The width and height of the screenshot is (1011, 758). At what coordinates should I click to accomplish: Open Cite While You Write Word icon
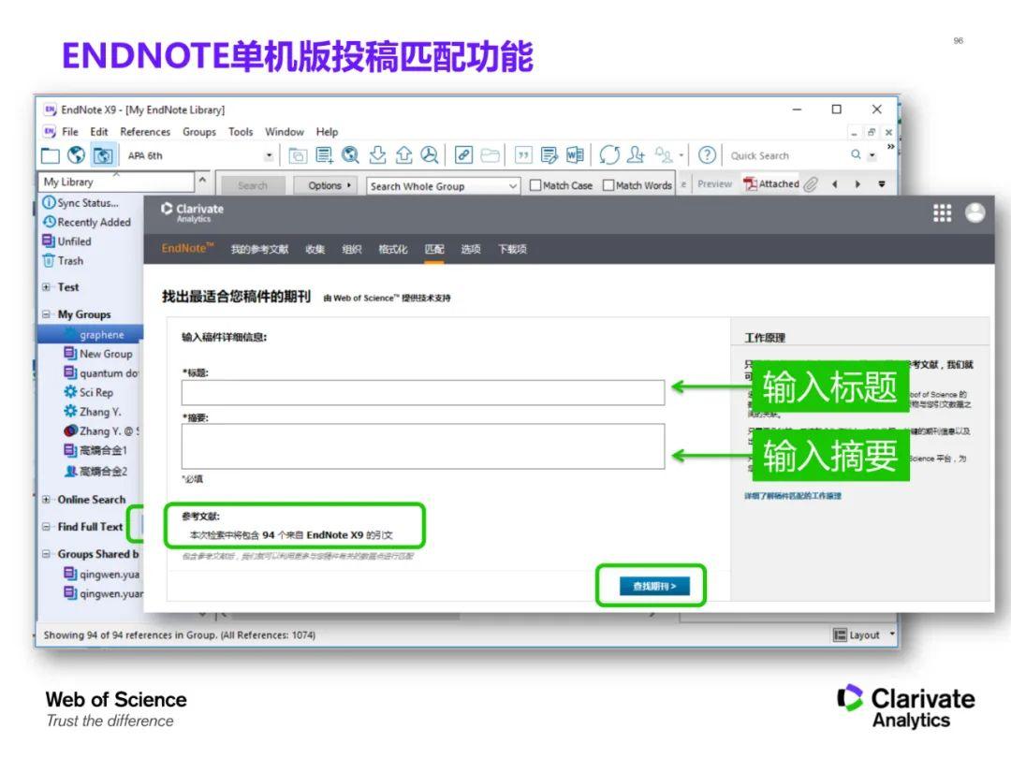point(574,155)
